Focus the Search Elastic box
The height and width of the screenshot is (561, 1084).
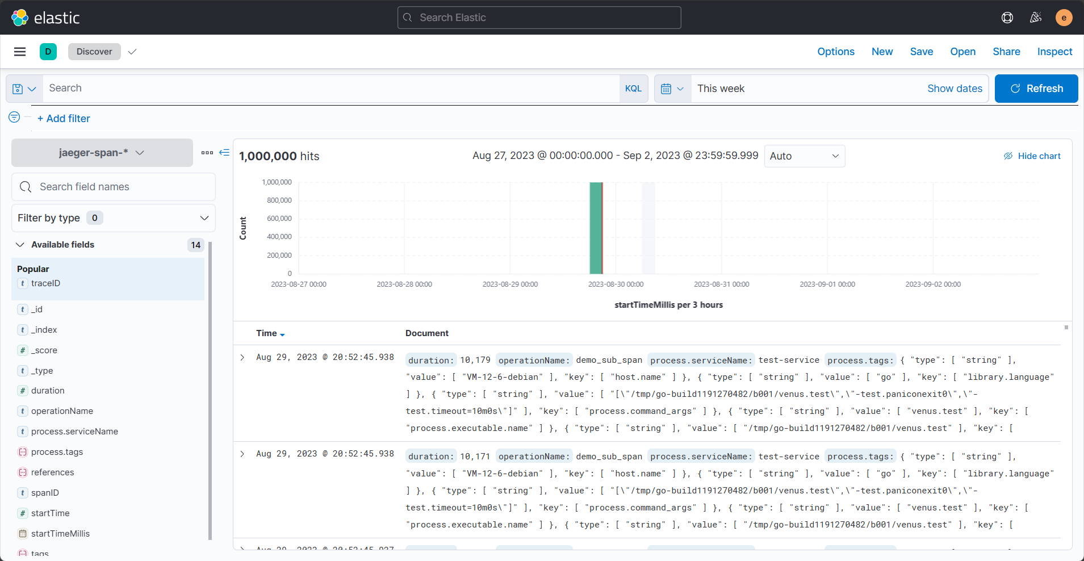click(x=539, y=18)
